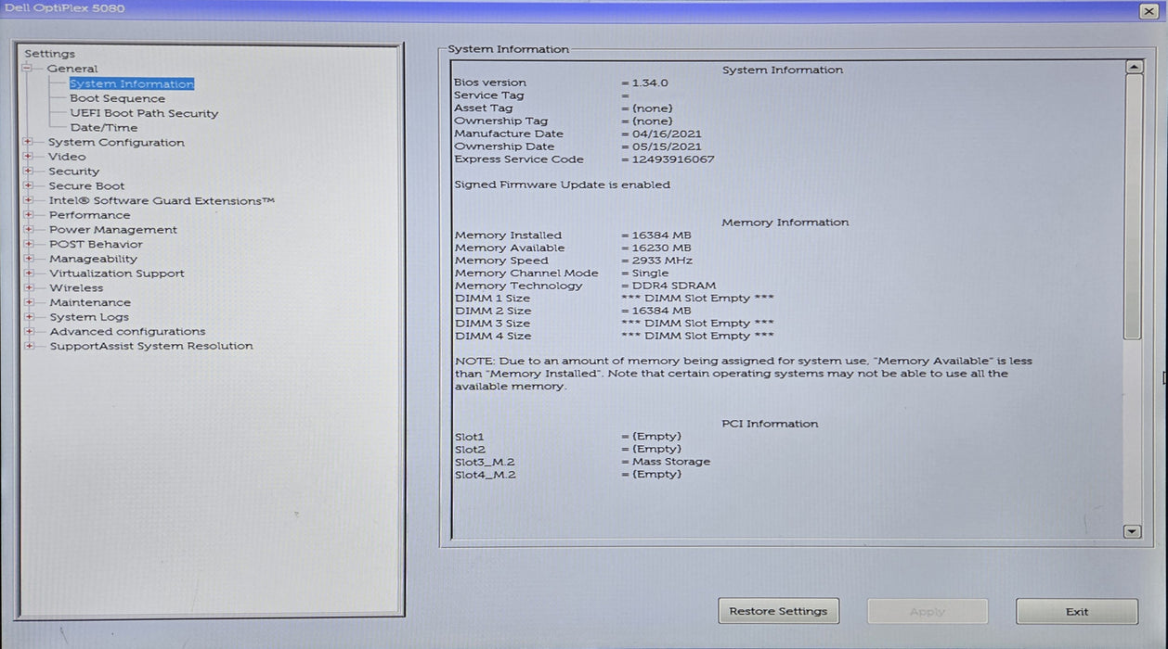
Task: Collapse the General tree node
Action: [28, 69]
